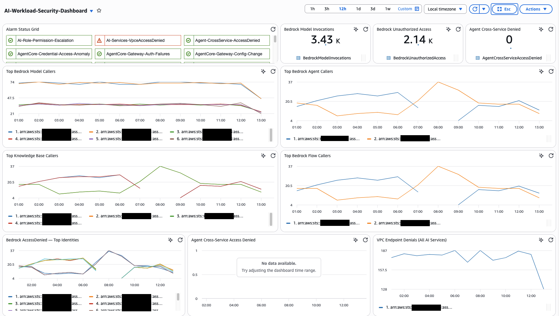Select the 1w time range
Viewport: 559px width, 316px height.
tap(388, 9)
